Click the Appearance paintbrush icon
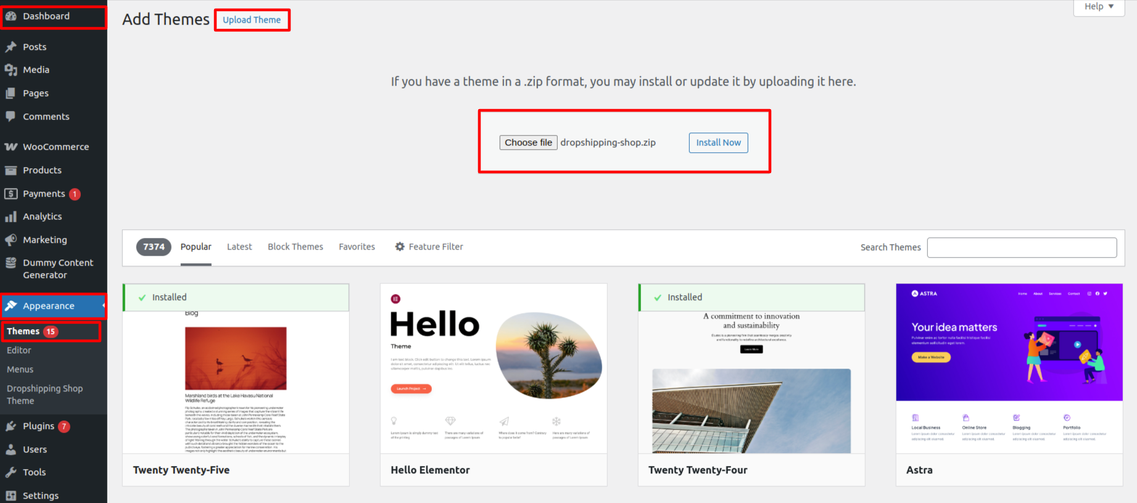 click(10, 306)
